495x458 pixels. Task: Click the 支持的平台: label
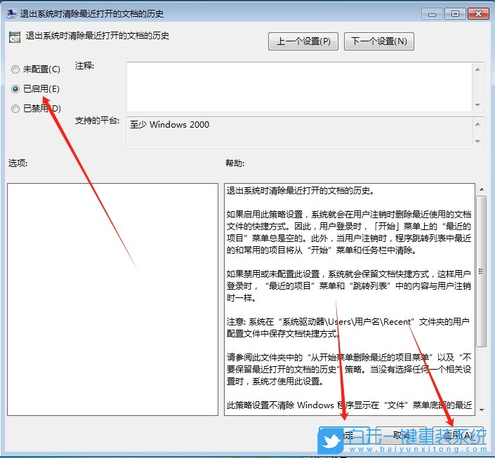(97, 121)
